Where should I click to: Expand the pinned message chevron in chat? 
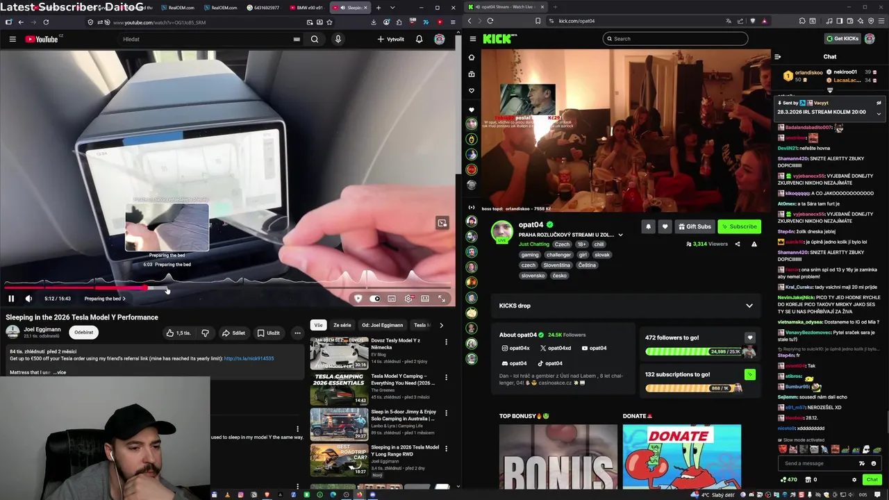pos(879,113)
